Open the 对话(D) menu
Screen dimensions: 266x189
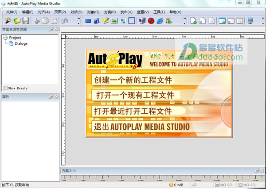76,12
